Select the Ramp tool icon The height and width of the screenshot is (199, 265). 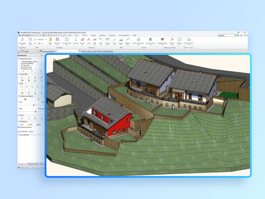[121, 41]
